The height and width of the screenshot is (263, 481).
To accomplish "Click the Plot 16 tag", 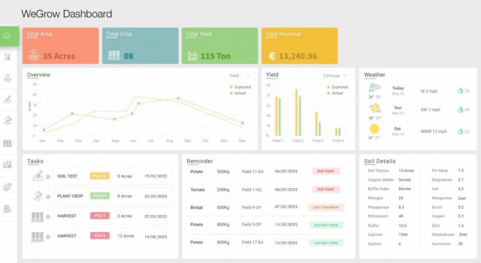I will click(x=99, y=176).
